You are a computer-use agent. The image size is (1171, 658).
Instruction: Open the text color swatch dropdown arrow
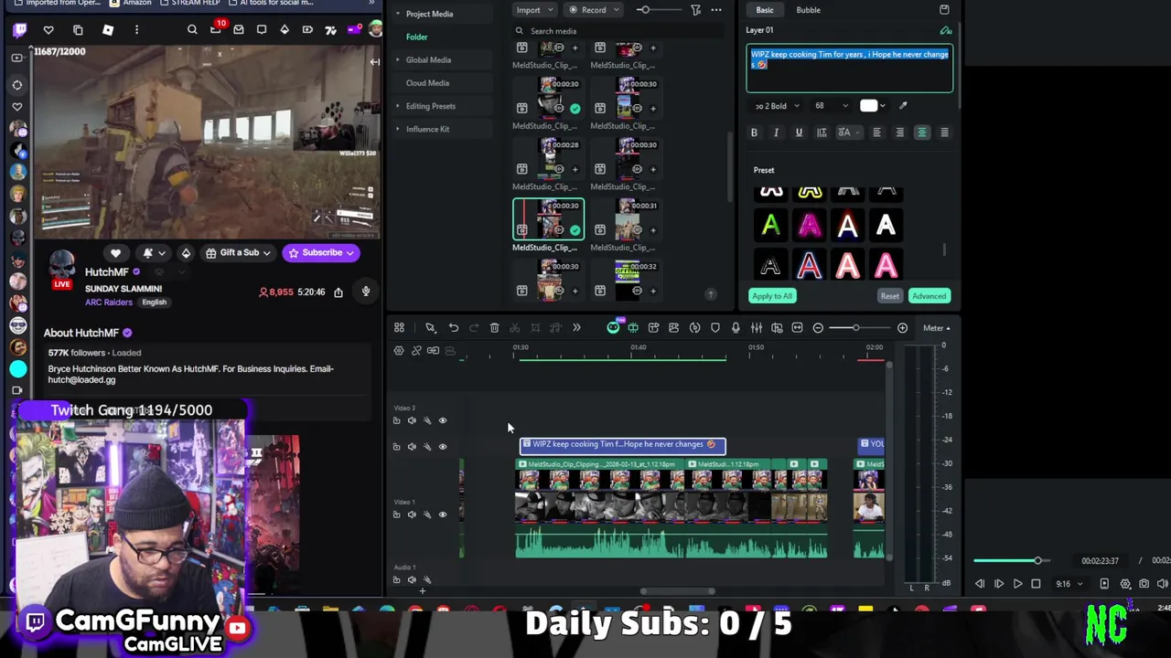pyautogui.click(x=883, y=106)
